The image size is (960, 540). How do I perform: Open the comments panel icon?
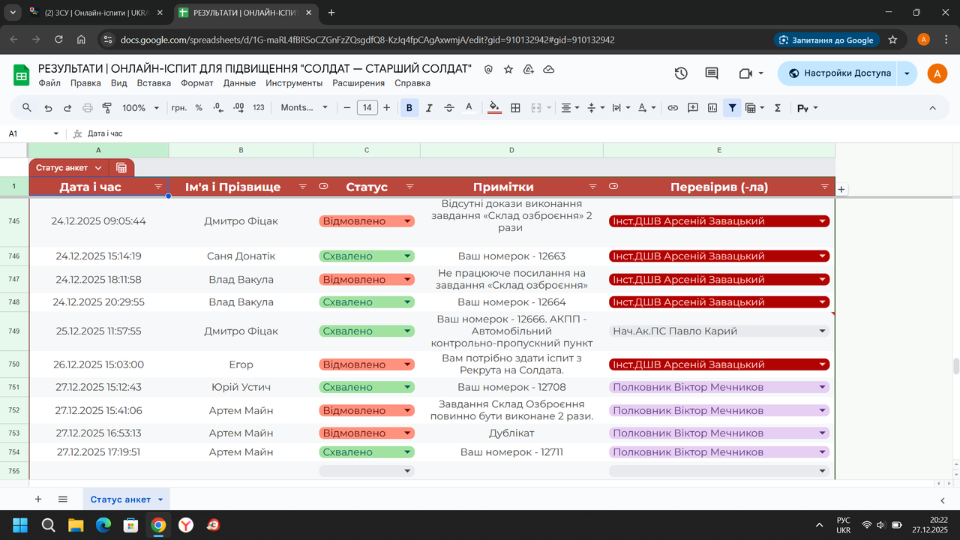(712, 73)
